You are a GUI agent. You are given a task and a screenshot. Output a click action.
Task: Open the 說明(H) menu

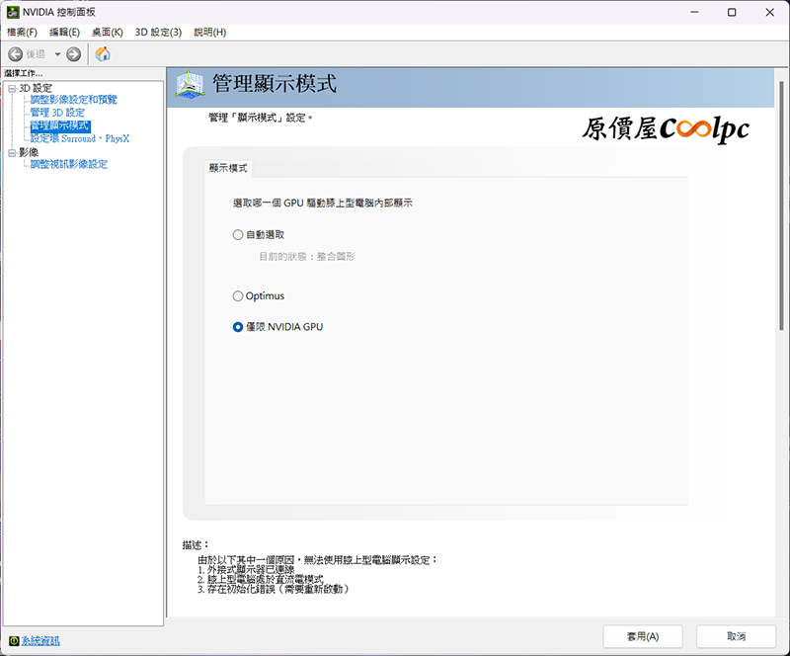coord(210,33)
